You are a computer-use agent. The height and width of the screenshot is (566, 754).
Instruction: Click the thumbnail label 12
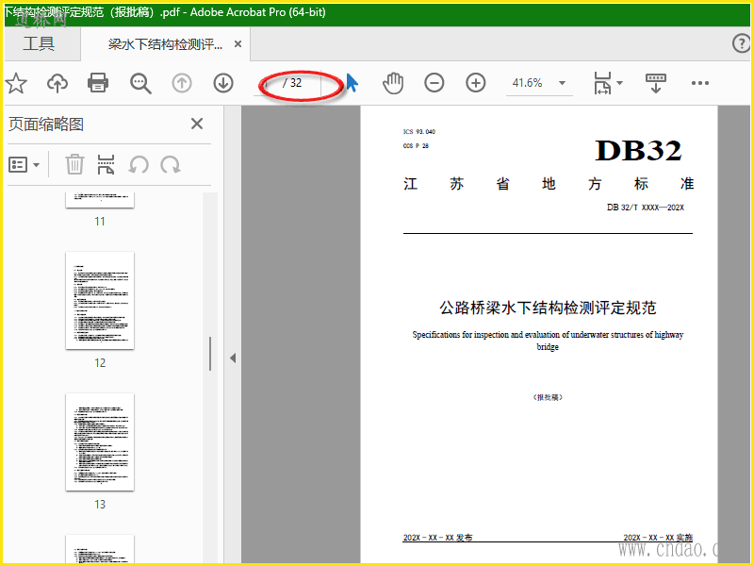[100, 363]
